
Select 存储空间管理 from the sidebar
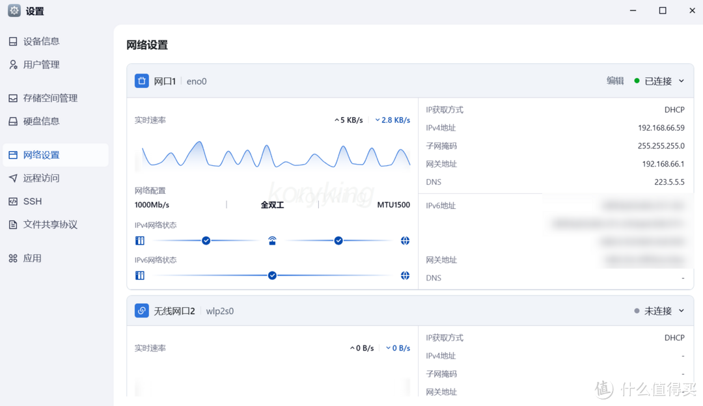click(x=50, y=98)
